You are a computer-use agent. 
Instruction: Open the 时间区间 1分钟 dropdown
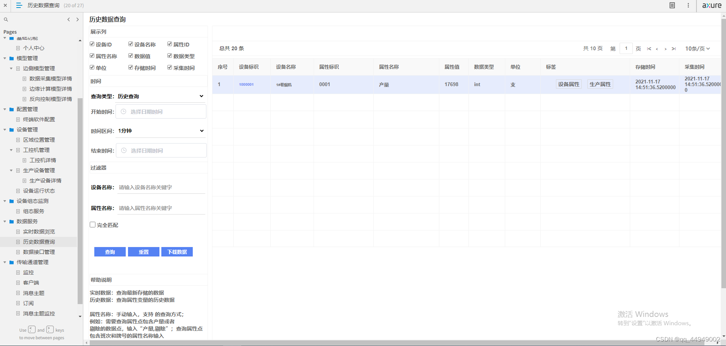pos(161,131)
